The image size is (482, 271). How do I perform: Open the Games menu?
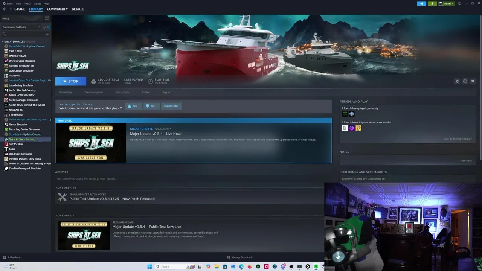point(37,3)
